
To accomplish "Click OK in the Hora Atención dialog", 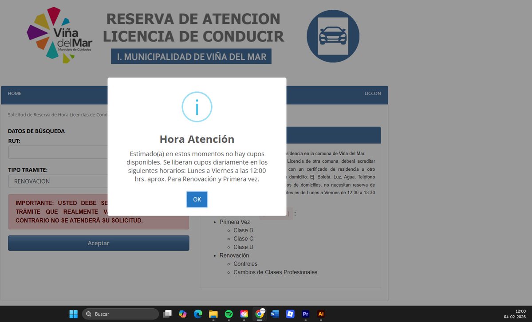I will pyautogui.click(x=197, y=200).
